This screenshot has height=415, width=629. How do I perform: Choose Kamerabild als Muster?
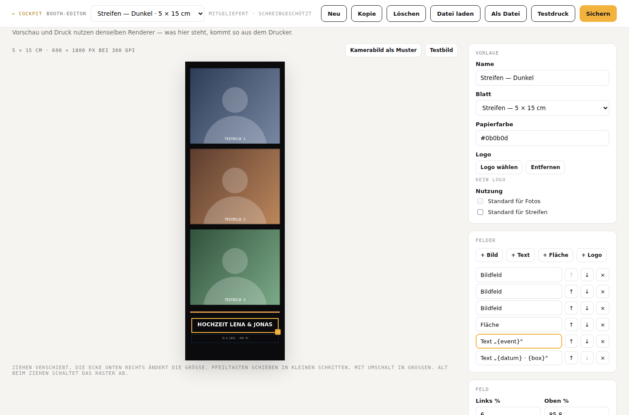click(383, 50)
